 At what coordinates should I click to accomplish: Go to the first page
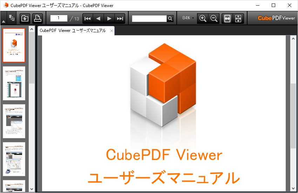(88, 19)
